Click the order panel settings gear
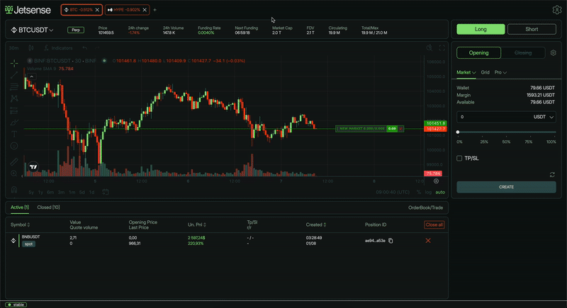567x308 pixels. [x=553, y=53]
